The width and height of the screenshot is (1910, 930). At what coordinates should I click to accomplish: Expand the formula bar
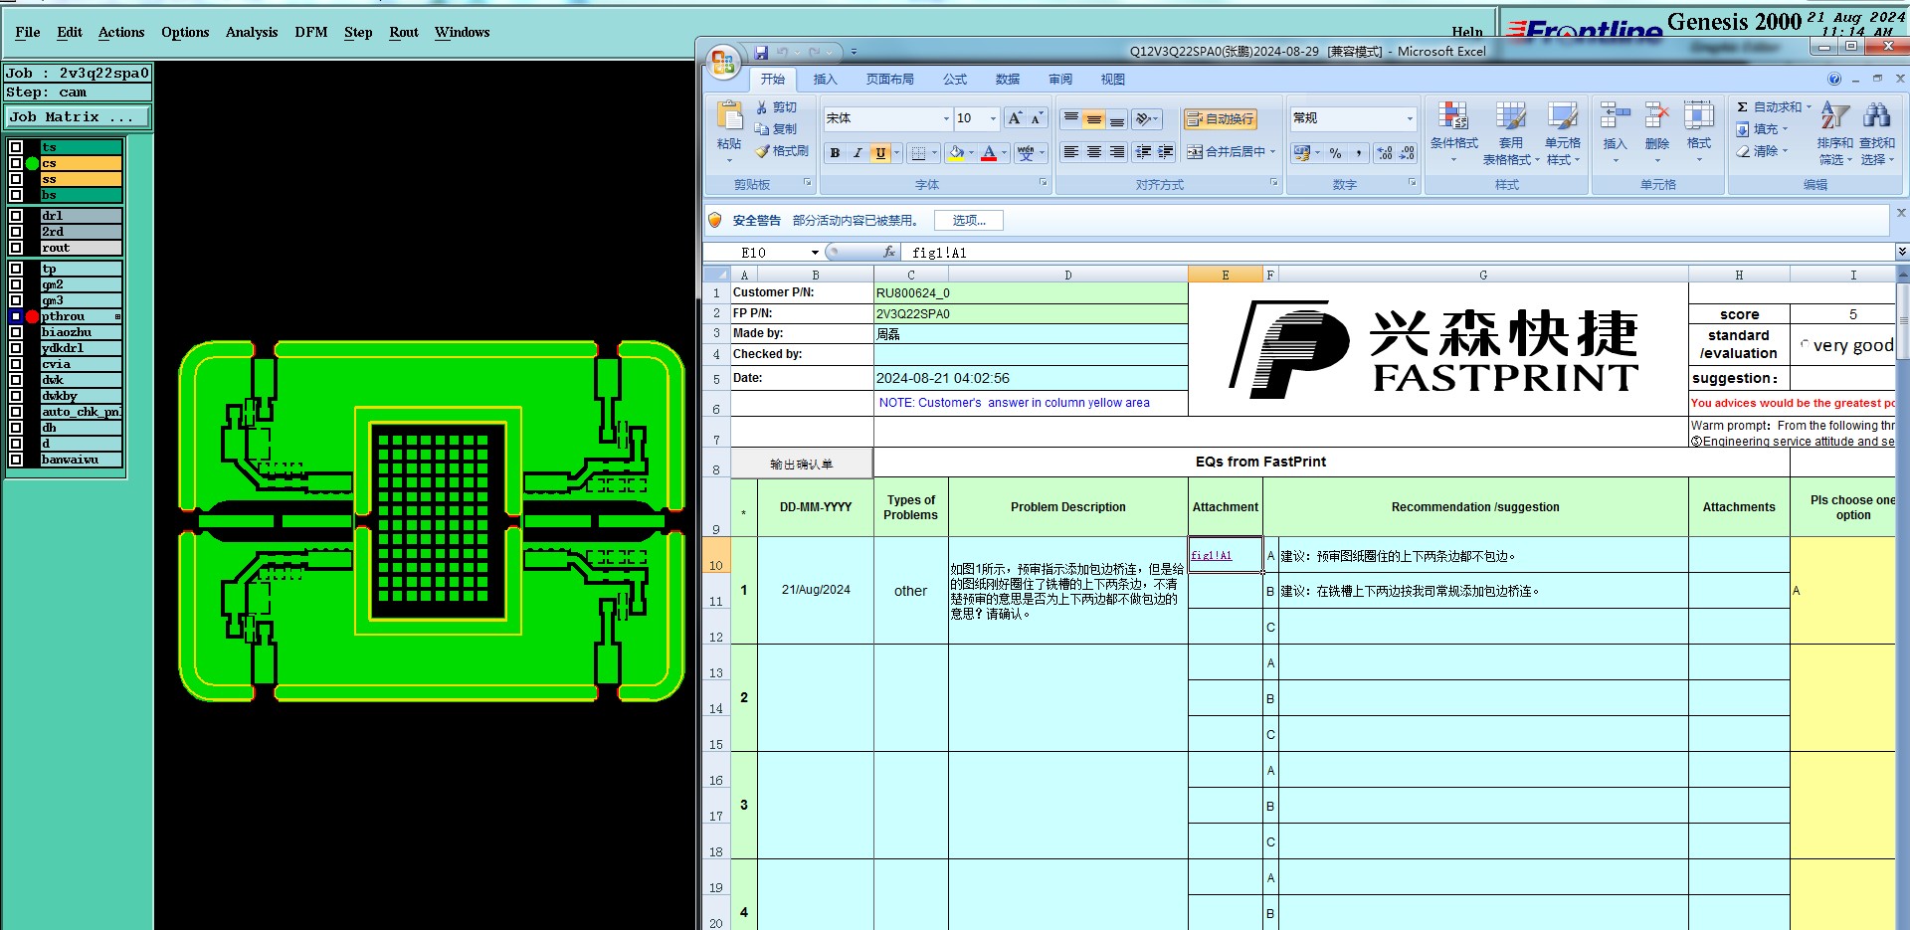point(1902,253)
